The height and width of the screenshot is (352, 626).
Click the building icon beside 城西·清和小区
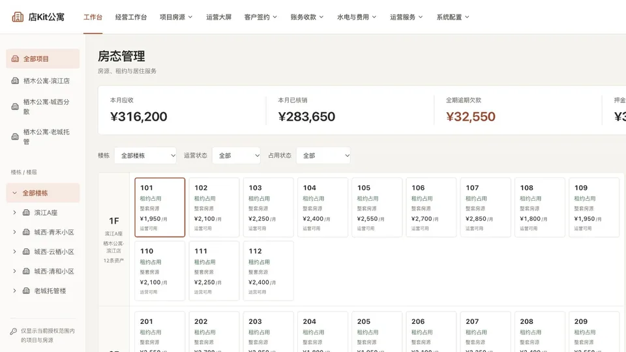click(x=26, y=271)
